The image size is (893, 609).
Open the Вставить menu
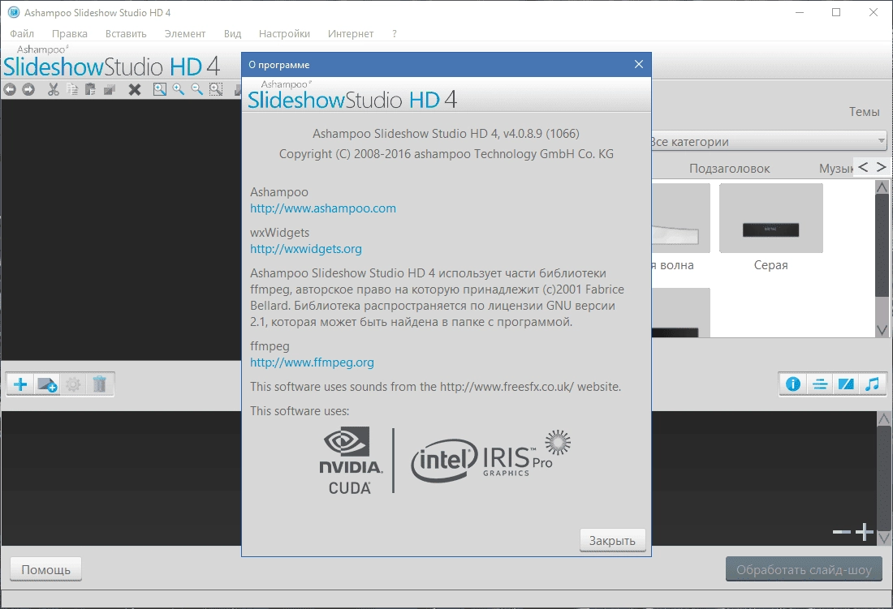[126, 33]
